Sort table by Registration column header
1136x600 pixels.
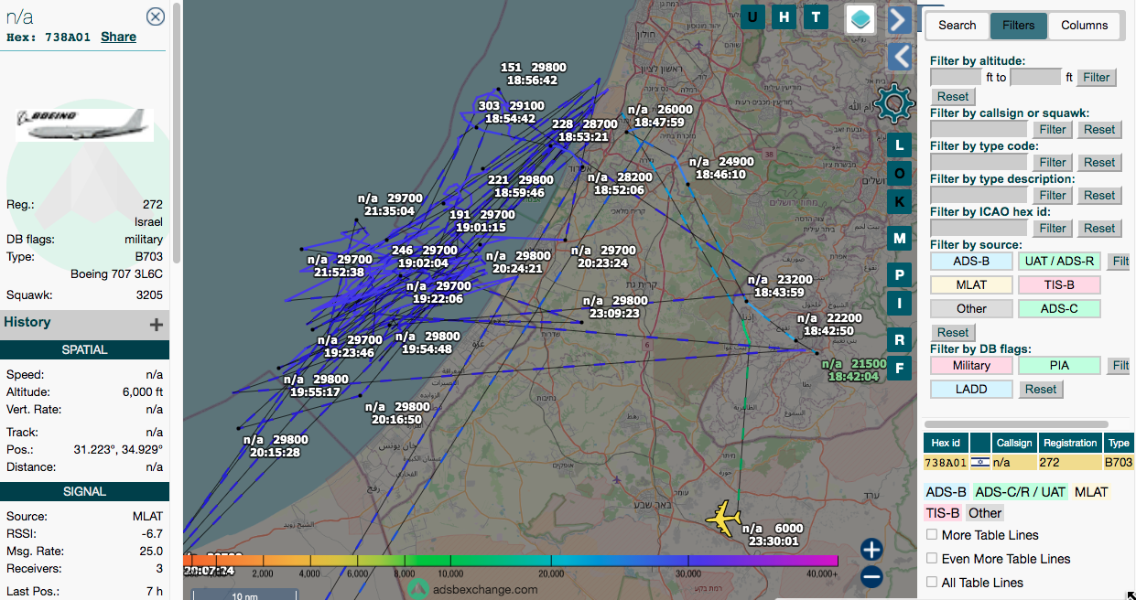click(1069, 443)
